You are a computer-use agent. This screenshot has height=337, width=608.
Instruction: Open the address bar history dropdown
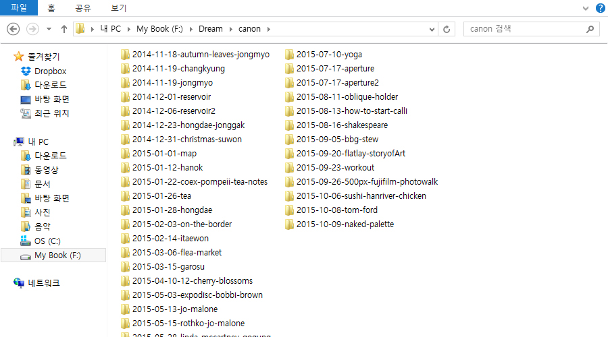(x=432, y=29)
